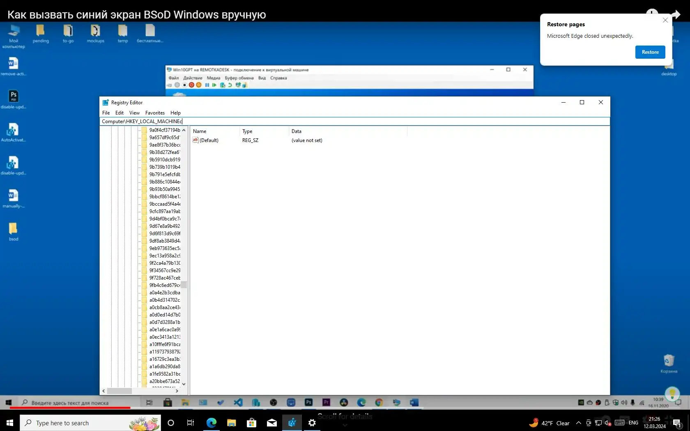Open File Explorer from the bottom taskbar
The width and height of the screenshot is (690, 431).
pyautogui.click(x=232, y=423)
